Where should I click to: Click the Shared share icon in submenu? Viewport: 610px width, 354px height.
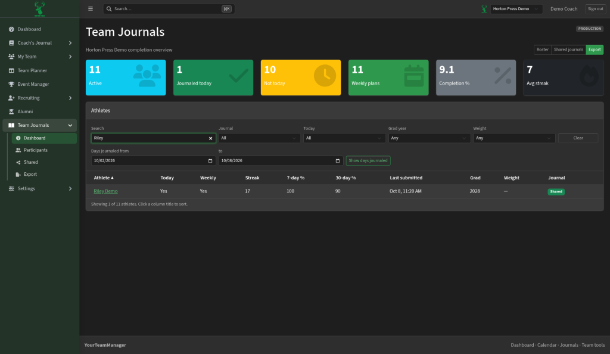pos(18,162)
